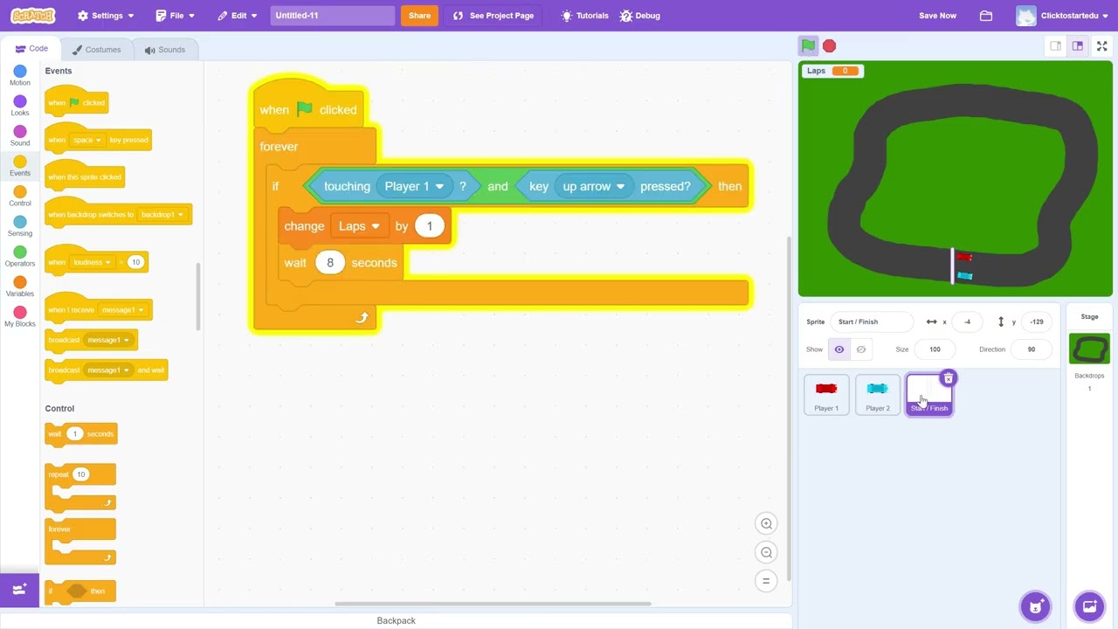Image resolution: width=1118 pixels, height=629 pixels.
Task: Click the change by value 1 field
Action: click(430, 226)
